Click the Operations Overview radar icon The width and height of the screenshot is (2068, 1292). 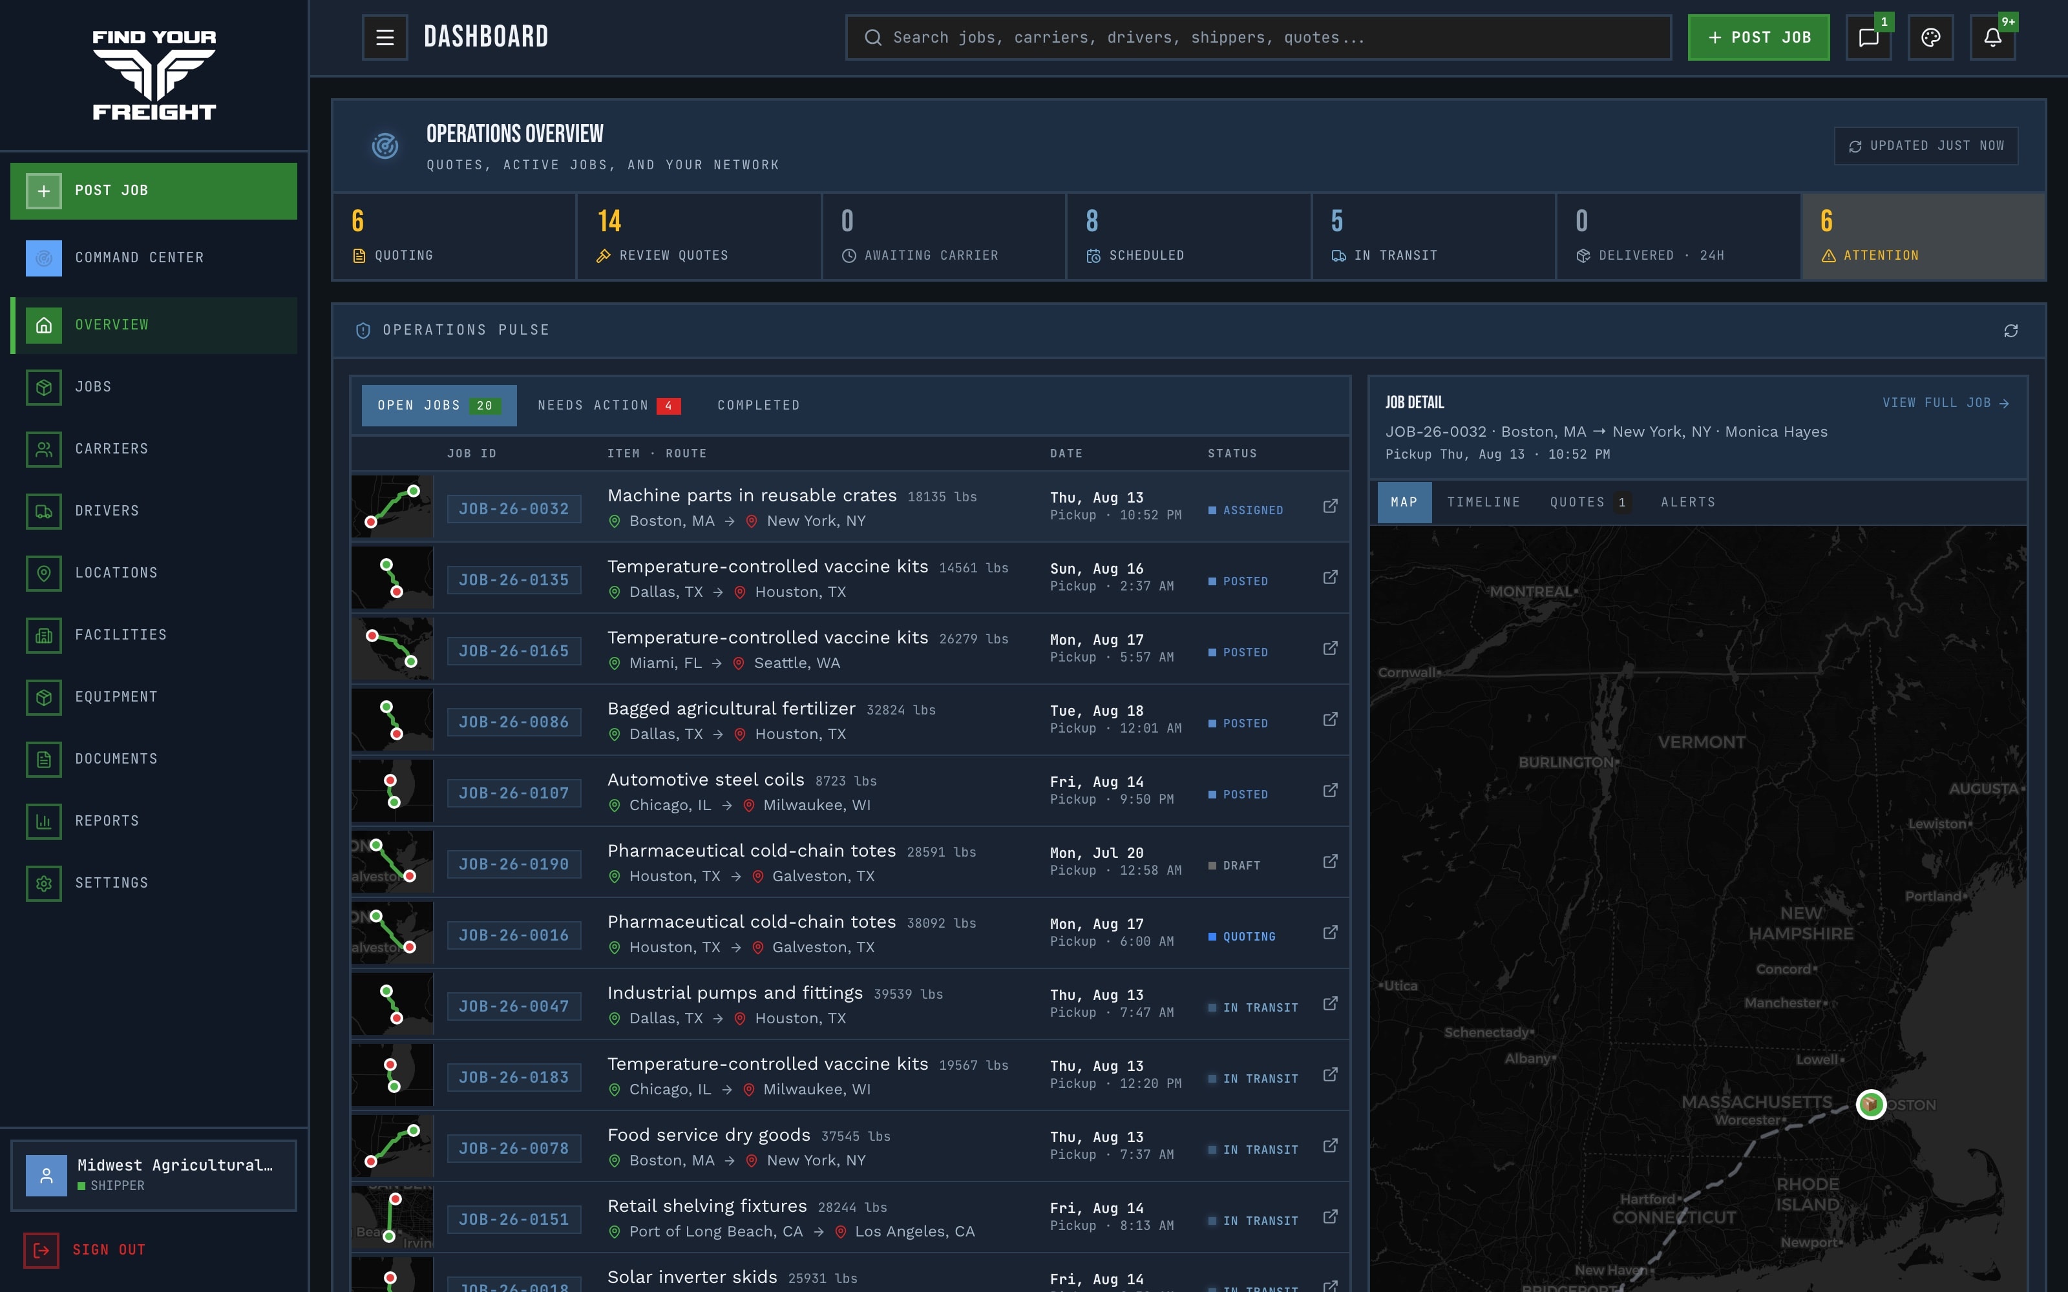pyautogui.click(x=385, y=146)
